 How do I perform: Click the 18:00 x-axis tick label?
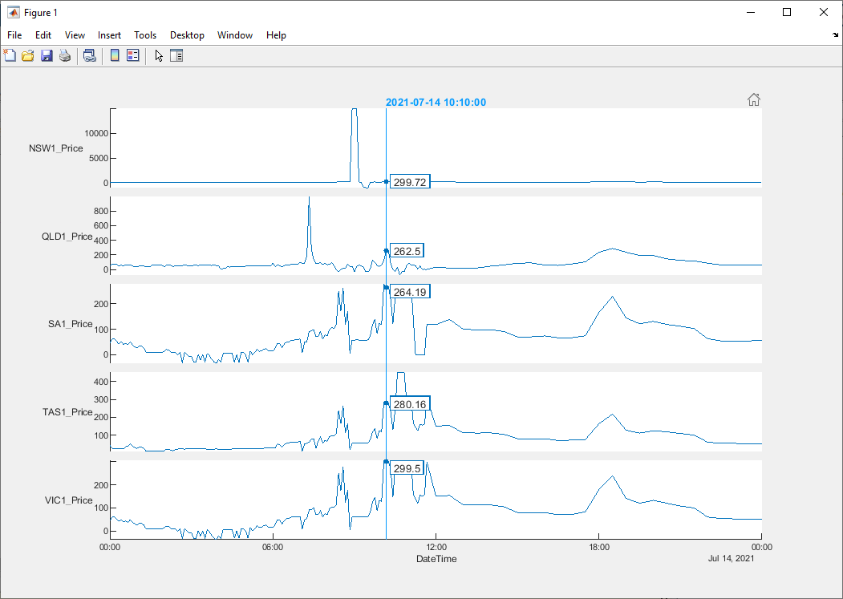click(x=599, y=547)
